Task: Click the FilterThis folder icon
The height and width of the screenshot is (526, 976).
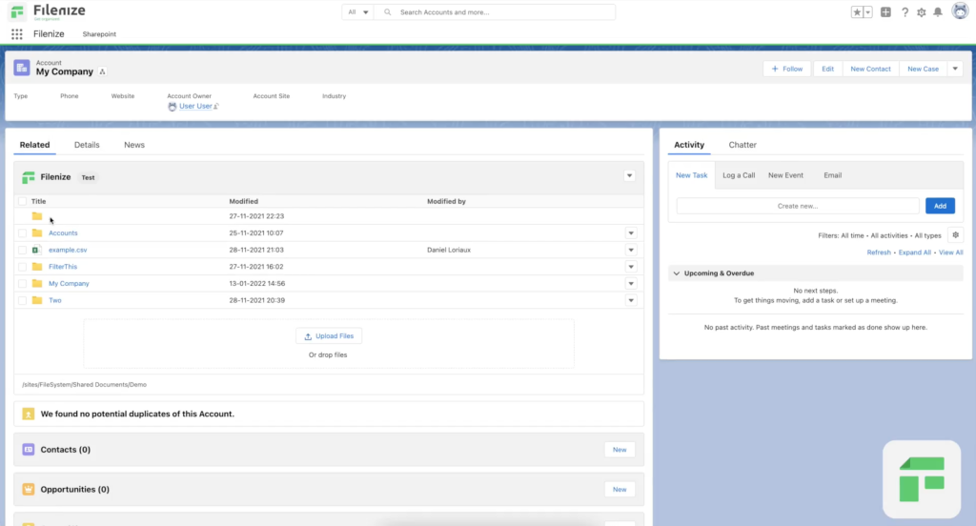Action: (37, 267)
